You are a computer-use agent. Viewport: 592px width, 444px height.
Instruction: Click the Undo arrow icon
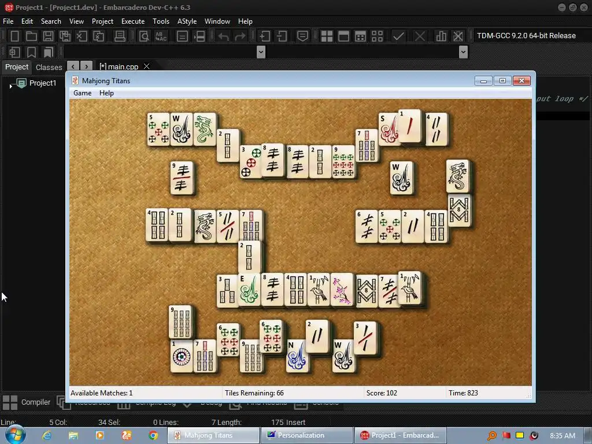point(224,36)
